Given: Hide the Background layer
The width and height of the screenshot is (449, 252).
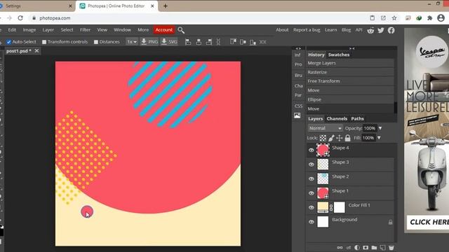Looking at the screenshot, I should 311,222.
